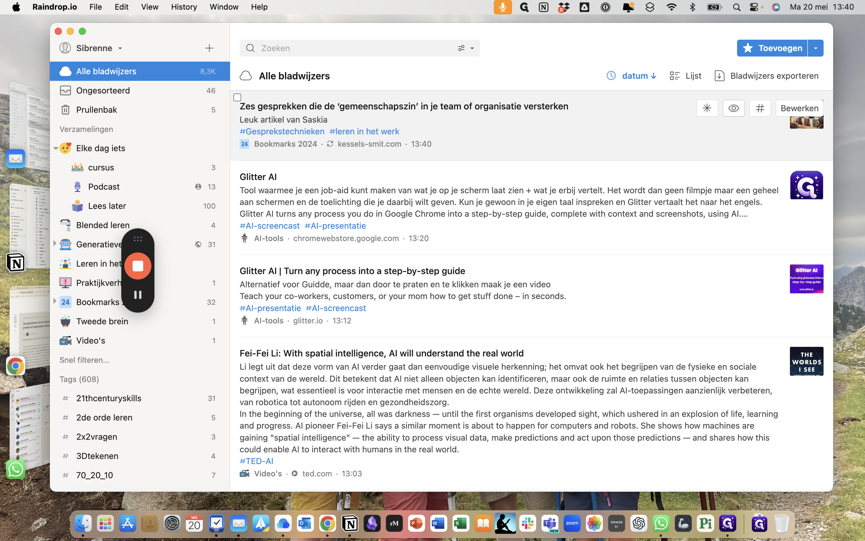Click the #TED-AI tag link
865x541 pixels.
256,461
